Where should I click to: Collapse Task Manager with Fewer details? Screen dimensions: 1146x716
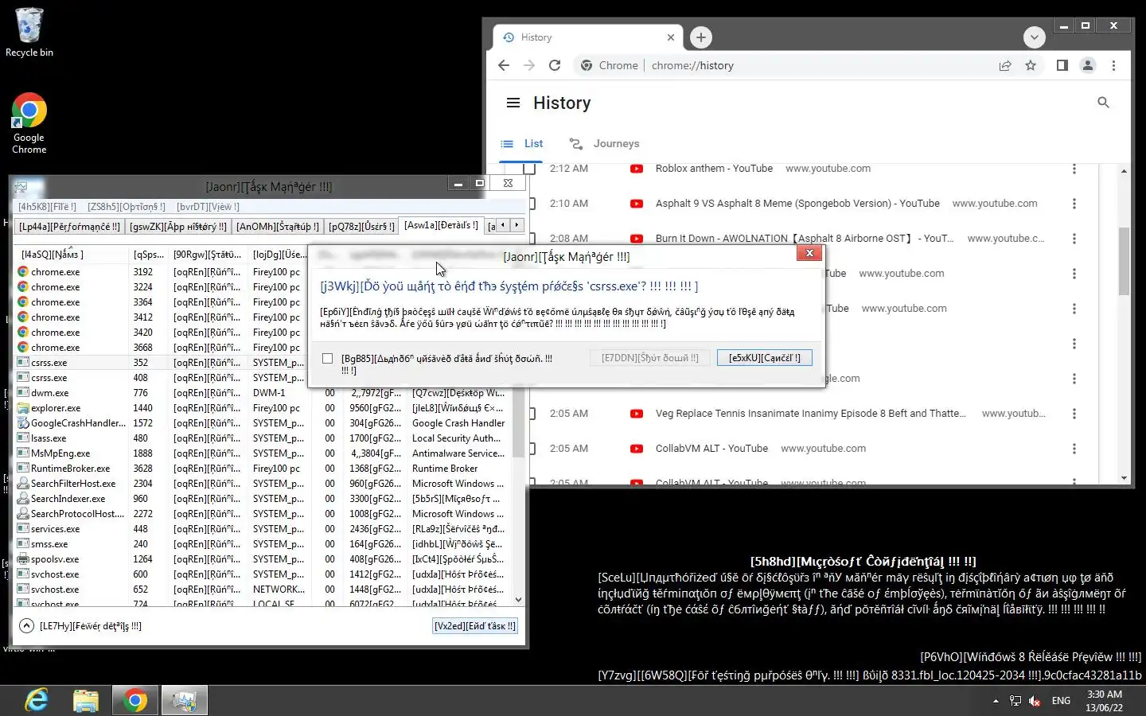pyautogui.click(x=81, y=626)
